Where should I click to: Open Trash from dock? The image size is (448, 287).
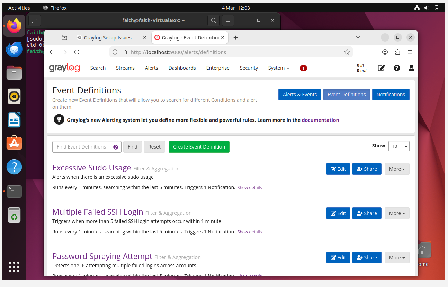[14, 215]
